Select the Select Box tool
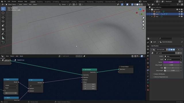This screenshot has height=103, width=184. pos(3,9)
